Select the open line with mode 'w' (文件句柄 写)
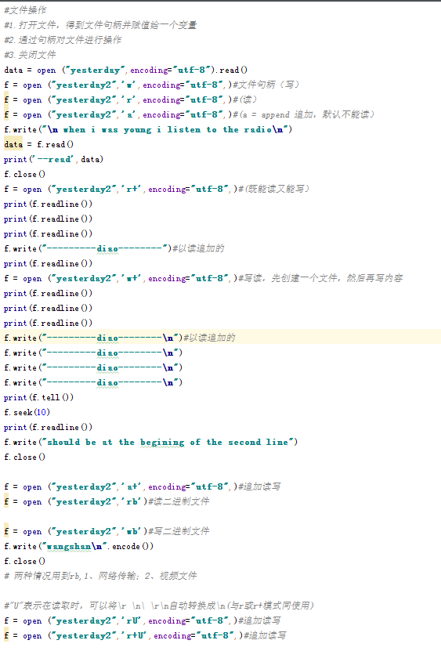 tap(151, 85)
